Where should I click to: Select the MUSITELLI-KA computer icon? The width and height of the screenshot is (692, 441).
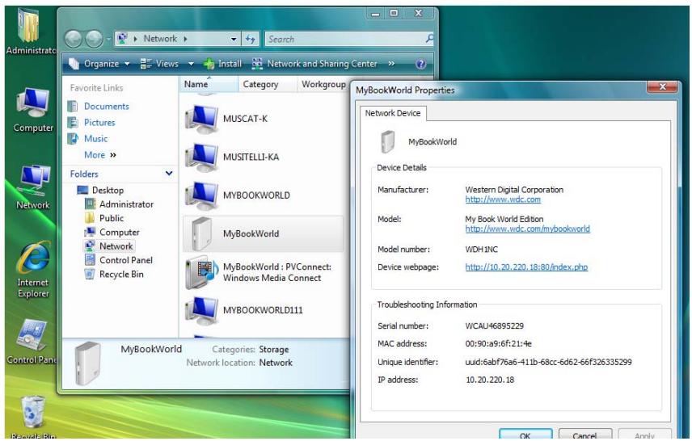pyautogui.click(x=201, y=157)
